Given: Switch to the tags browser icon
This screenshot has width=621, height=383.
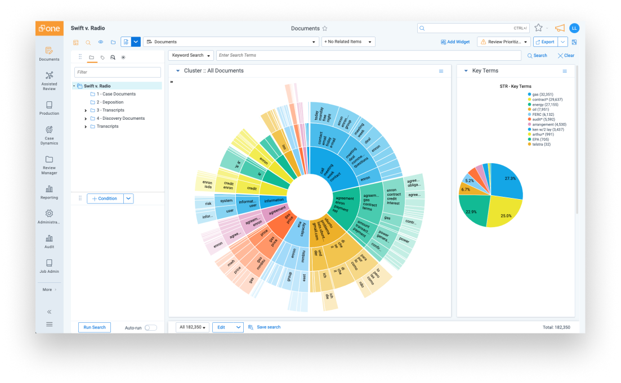Looking at the screenshot, I should pos(102,57).
